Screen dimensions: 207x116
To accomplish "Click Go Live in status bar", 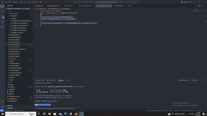I will pos(191,111).
